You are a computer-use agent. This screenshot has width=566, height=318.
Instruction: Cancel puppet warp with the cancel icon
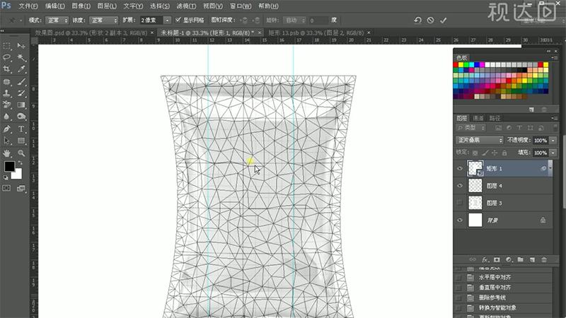[x=430, y=20]
